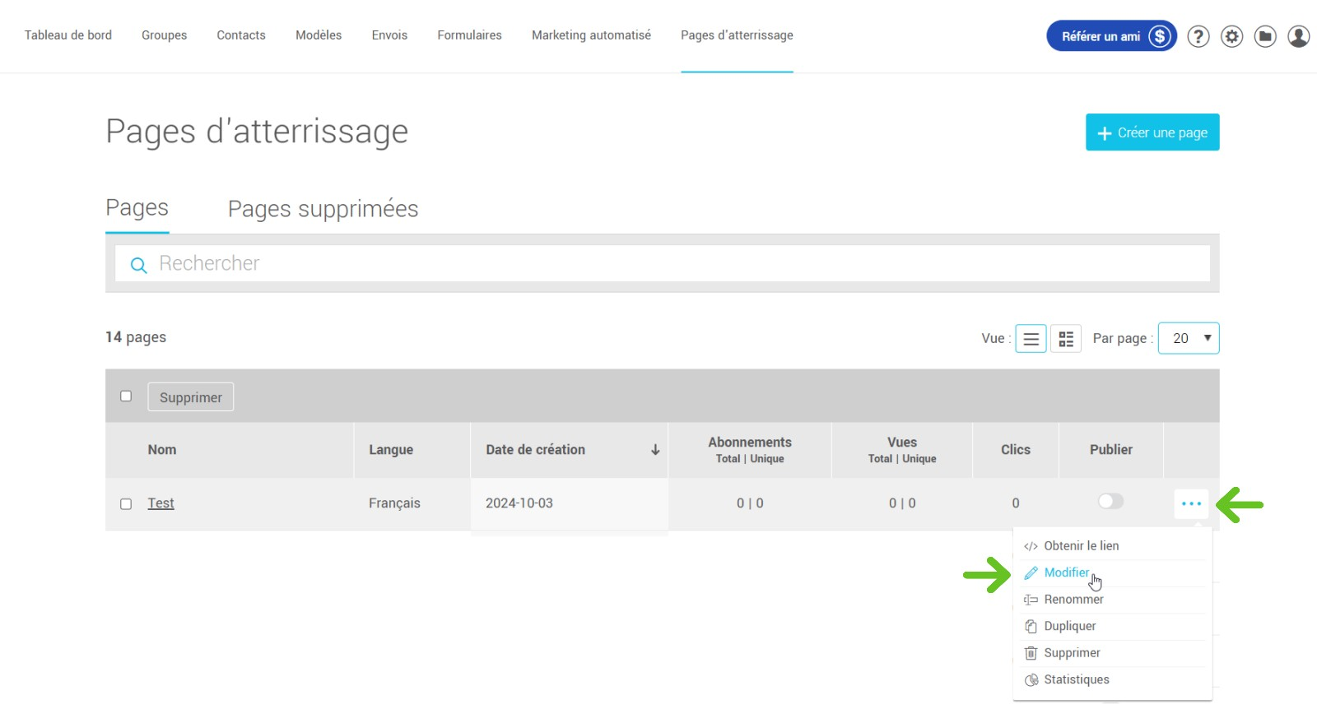
Task: Open the Test page link
Action: coord(161,503)
